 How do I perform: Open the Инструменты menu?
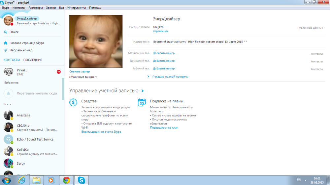click(76, 8)
